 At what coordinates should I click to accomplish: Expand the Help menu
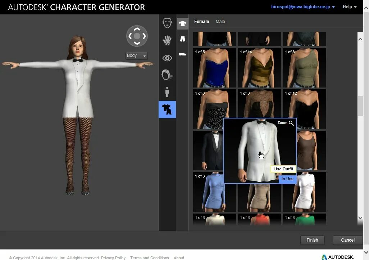pyautogui.click(x=350, y=7)
